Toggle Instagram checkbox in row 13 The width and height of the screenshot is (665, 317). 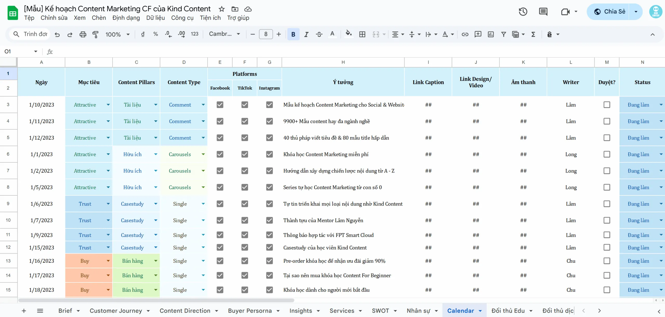[269, 261]
